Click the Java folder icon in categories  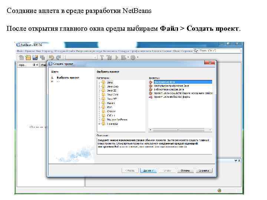(103, 82)
